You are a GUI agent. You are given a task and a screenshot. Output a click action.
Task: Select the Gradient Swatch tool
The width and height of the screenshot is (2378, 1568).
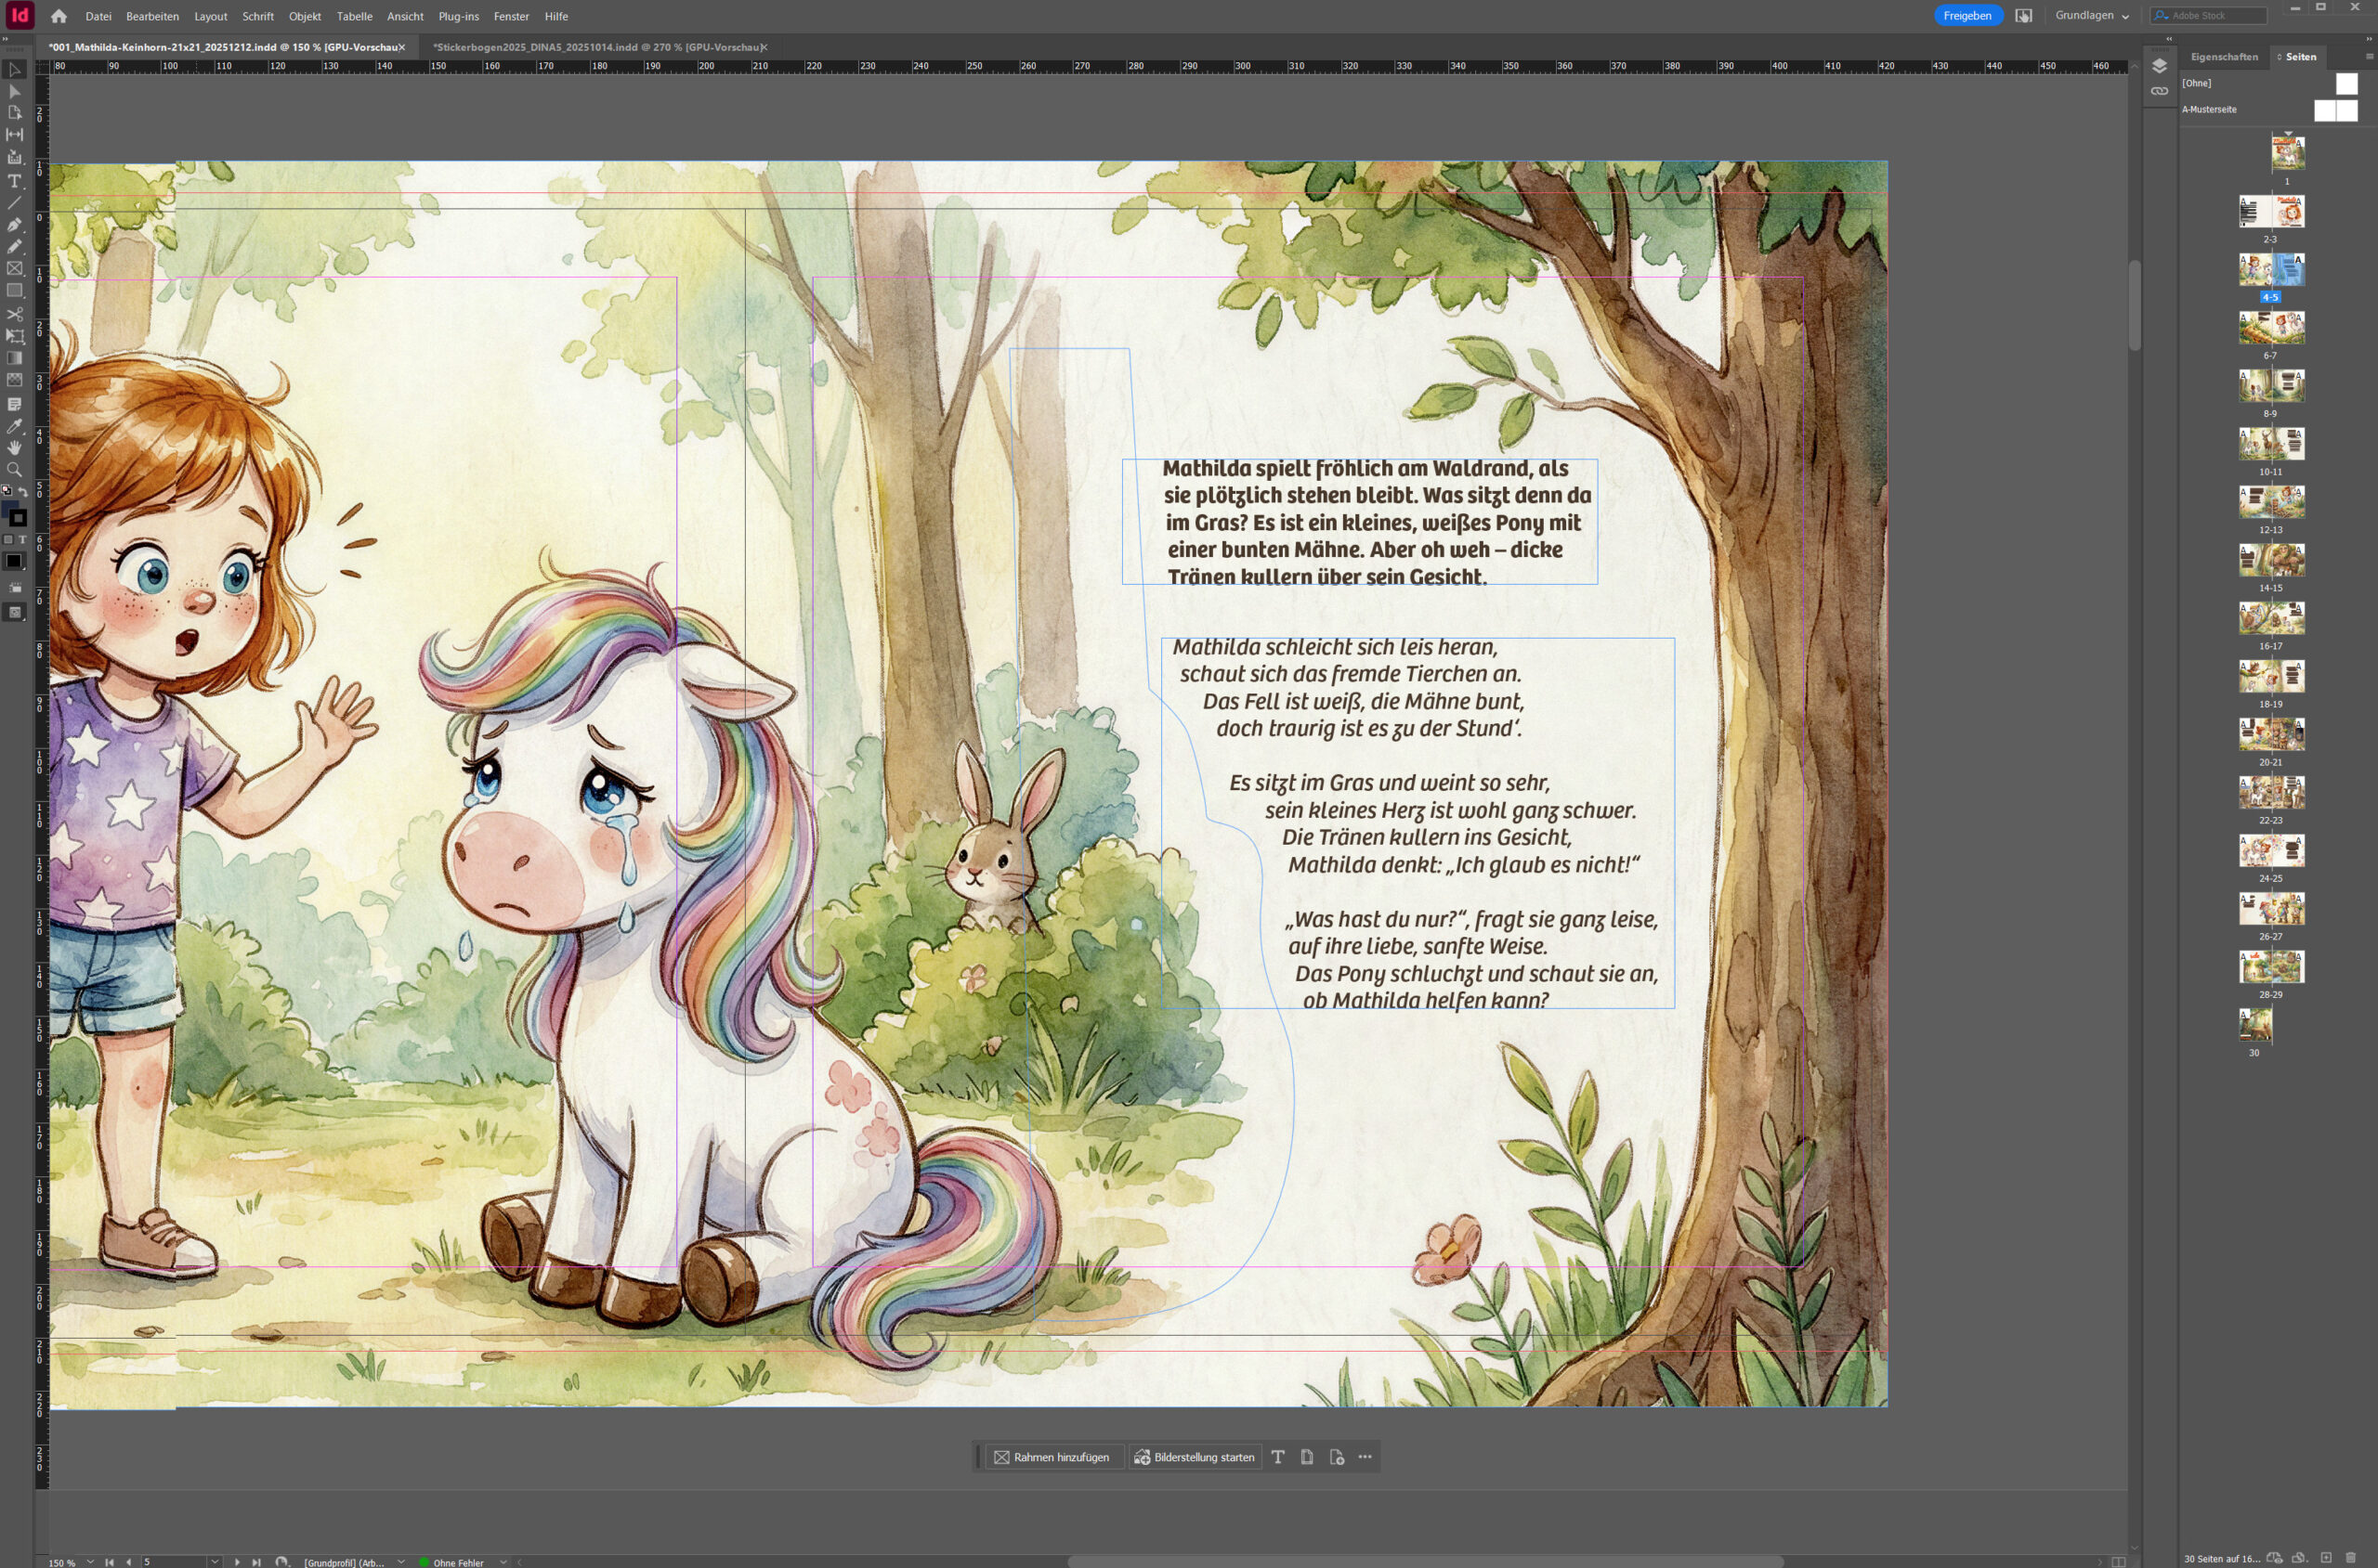(14, 358)
